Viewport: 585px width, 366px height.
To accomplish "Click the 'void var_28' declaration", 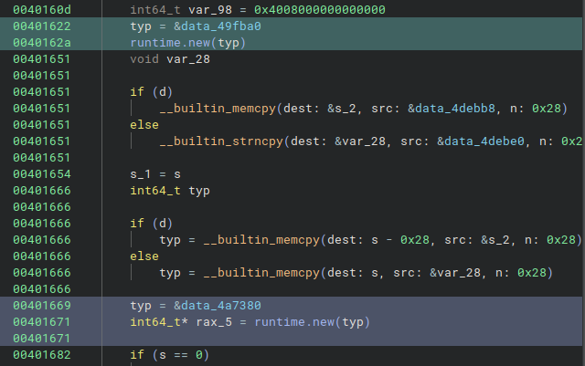I will click(164, 59).
